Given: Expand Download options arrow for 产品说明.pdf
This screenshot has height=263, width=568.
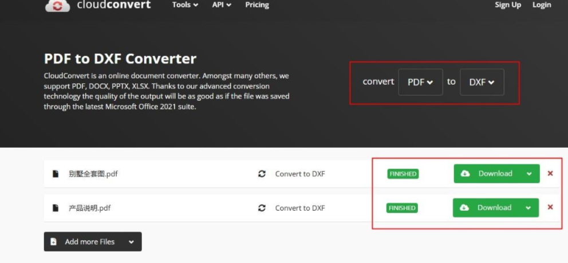Looking at the screenshot, I should [x=528, y=208].
